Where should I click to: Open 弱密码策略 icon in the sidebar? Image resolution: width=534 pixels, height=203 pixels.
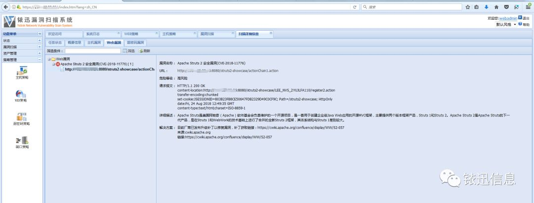tap(22, 117)
